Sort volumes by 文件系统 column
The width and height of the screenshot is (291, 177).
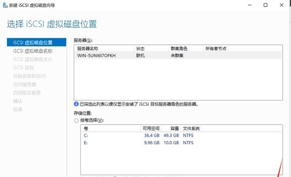[191, 128]
